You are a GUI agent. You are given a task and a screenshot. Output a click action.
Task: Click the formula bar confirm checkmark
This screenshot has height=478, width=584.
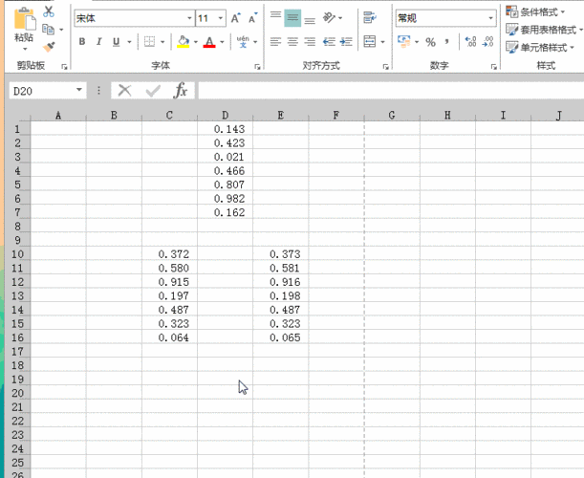(x=153, y=90)
